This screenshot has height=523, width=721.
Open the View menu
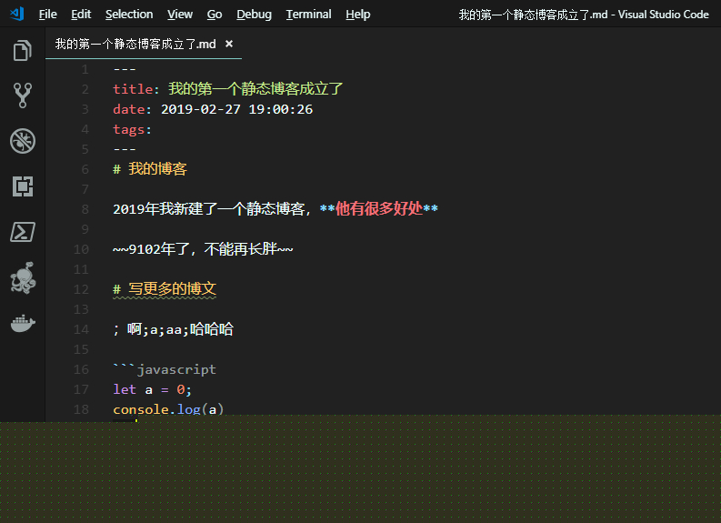point(180,15)
